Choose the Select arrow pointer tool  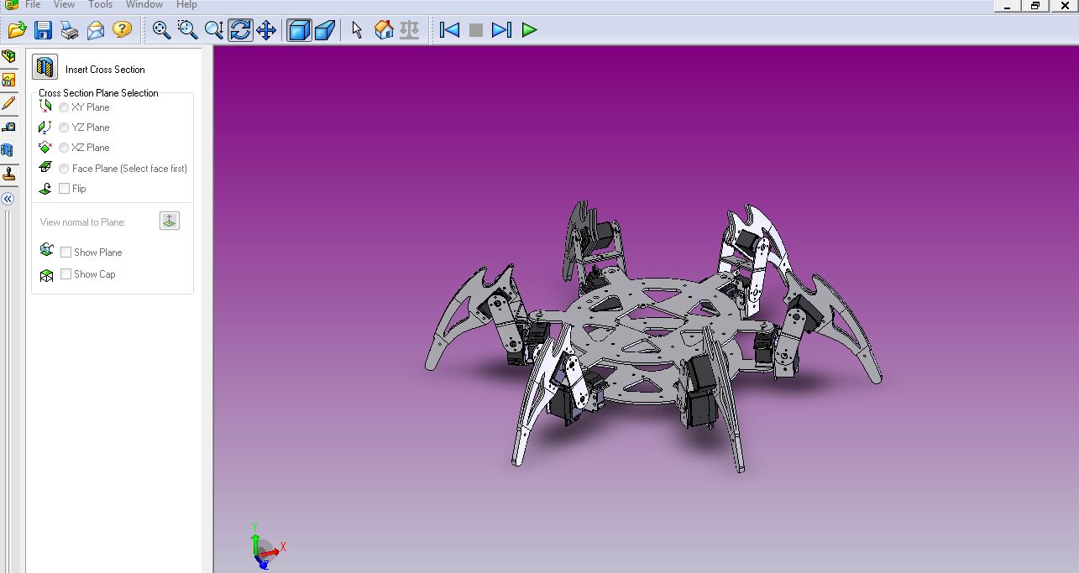pos(358,30)
